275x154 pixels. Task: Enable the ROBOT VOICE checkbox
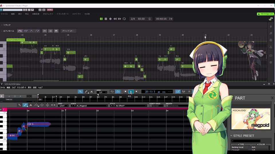point(151,106)
